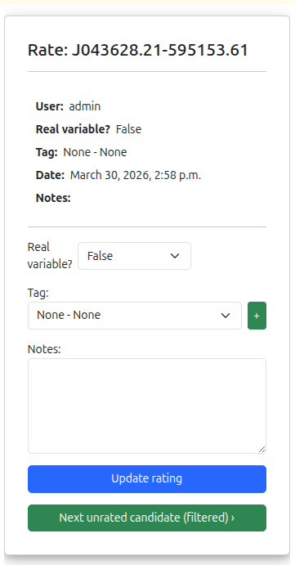The width and height of the screenshot is (295, 565).
Task: Click the User value admin
Action: [x=85, y=106]
